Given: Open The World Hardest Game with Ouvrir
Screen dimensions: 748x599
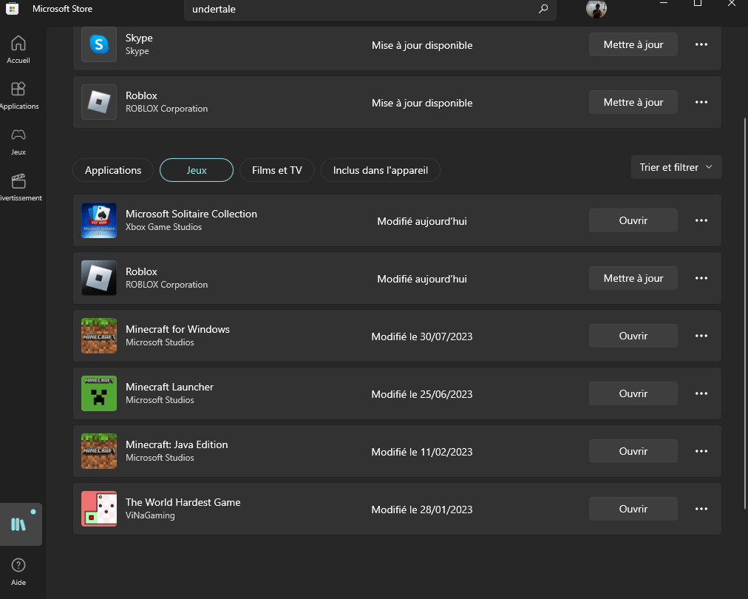Looking at the screenshot, I should click(633, 510).
